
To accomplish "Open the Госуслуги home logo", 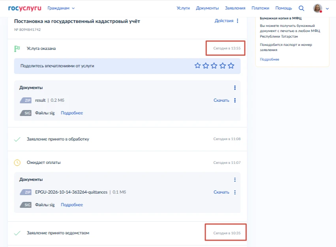I will 24,8.
